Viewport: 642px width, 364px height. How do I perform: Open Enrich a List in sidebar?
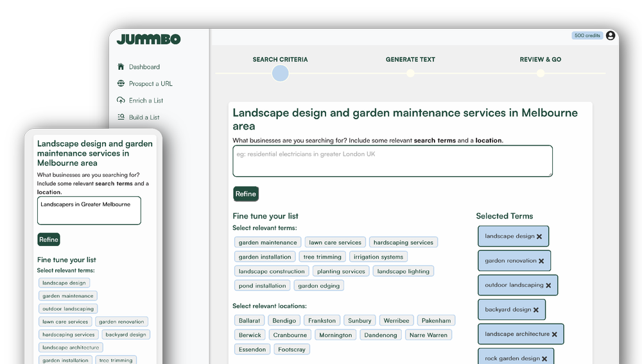pyautogui.click(x=146, y=100)
